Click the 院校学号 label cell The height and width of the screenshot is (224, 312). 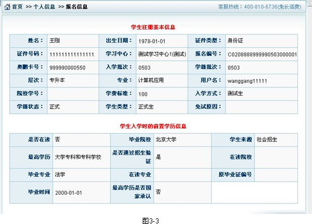[28, 93]
